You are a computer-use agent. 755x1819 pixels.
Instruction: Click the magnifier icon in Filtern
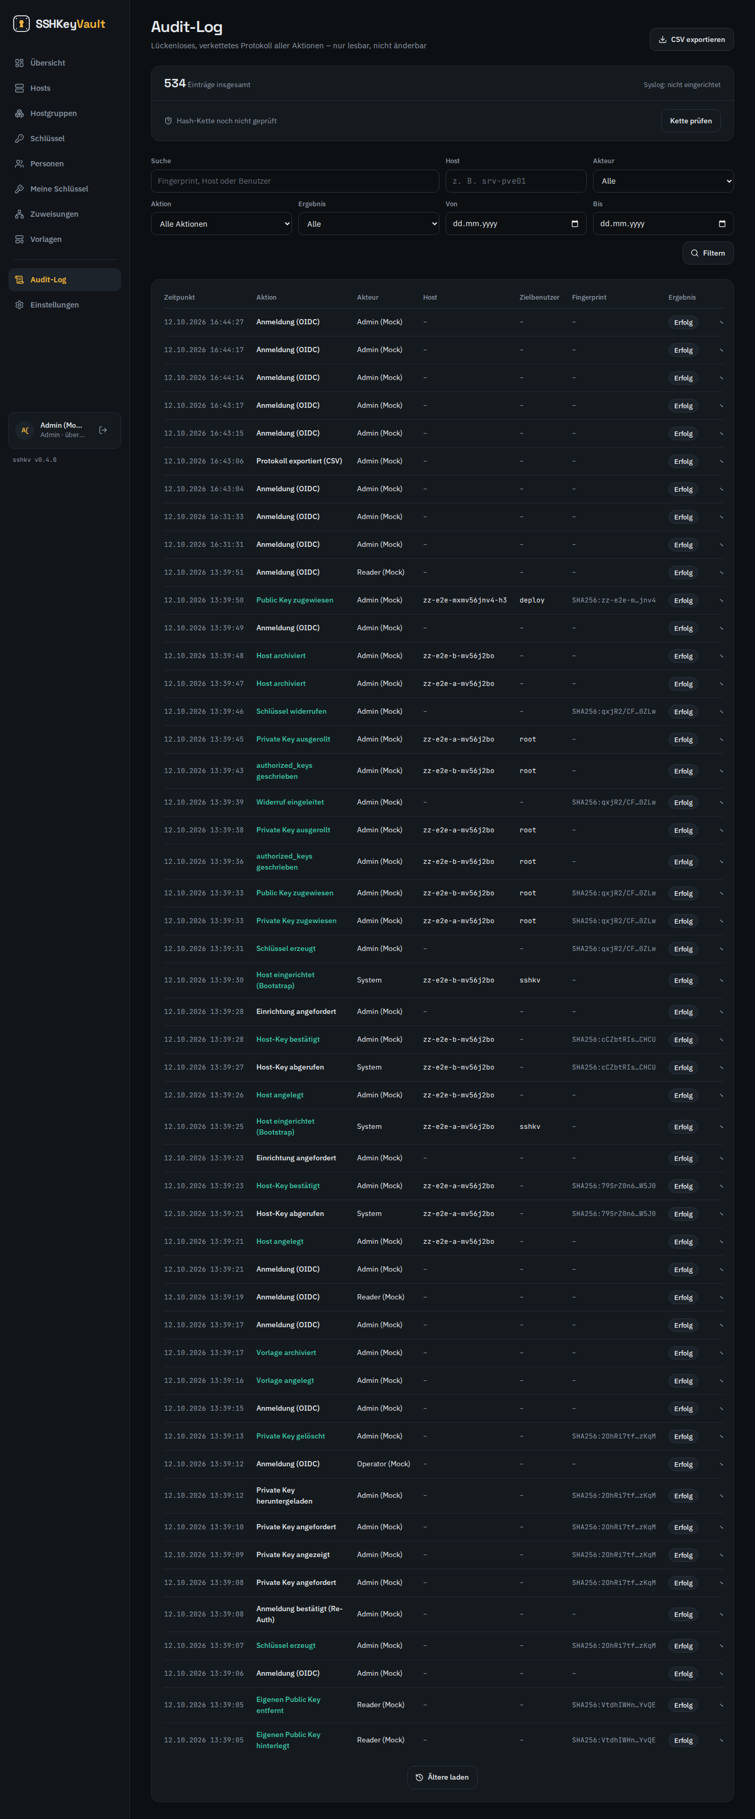pyautogui.click(x=694, y=253)
